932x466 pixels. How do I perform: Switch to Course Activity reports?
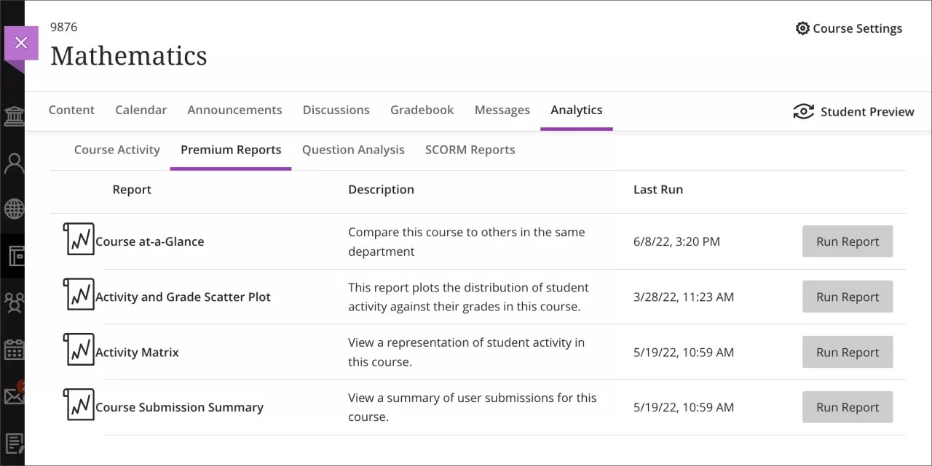point(116,150)
